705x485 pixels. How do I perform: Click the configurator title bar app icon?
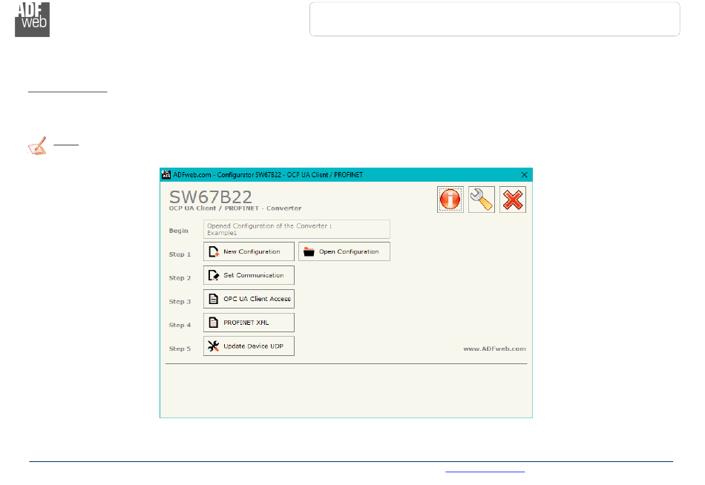tap(166, 175)
